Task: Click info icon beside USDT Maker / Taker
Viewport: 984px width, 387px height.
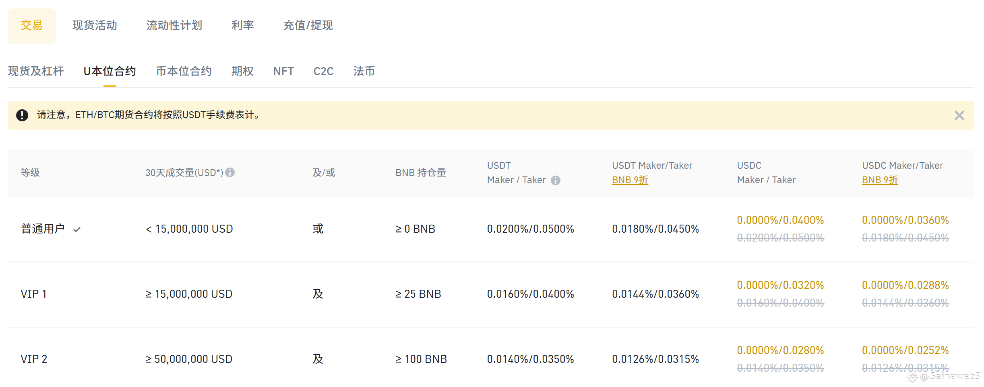Action: (556, 180)
